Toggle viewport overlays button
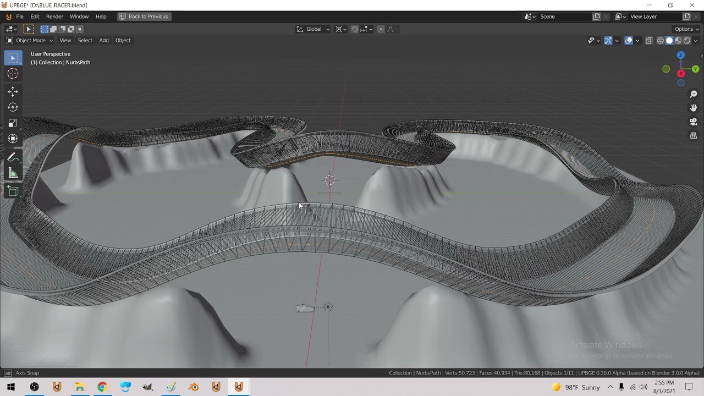Viewport: 704px width, 396px height. click(x=629, y=41)
